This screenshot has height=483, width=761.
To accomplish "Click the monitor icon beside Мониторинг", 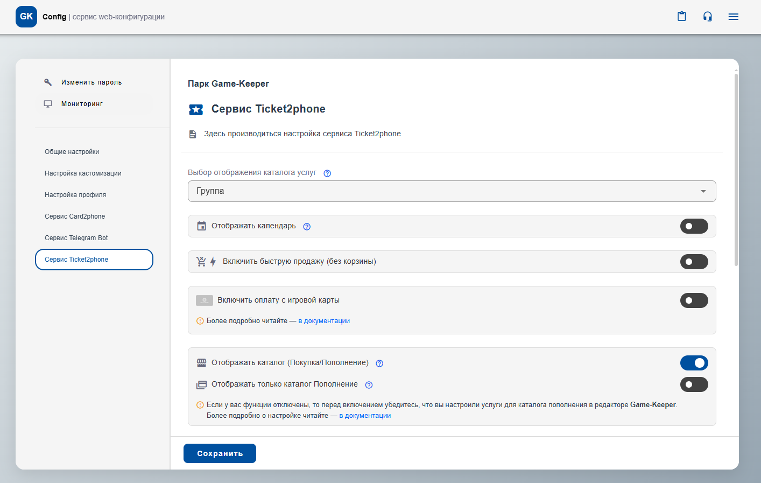I will [x=48, y=104].
